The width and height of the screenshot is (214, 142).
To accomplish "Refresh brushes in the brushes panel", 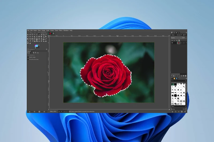I will 185,112.
